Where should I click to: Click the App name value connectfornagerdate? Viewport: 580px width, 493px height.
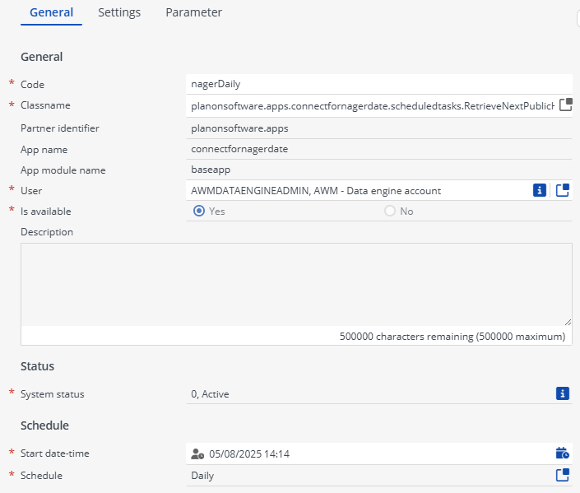[239, 149]
